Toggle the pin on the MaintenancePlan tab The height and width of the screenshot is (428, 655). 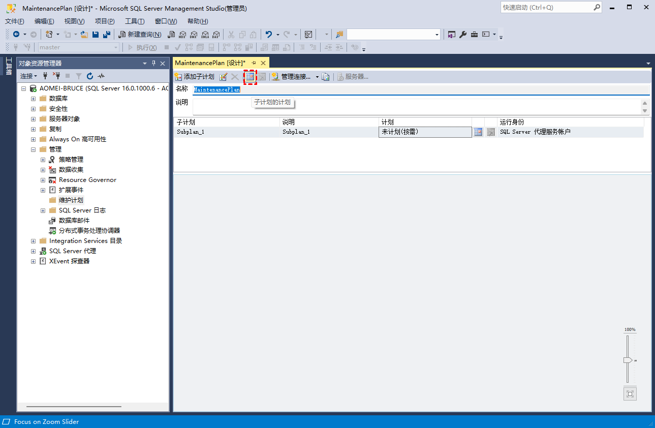pyautogui.click(x=254, y=63)
